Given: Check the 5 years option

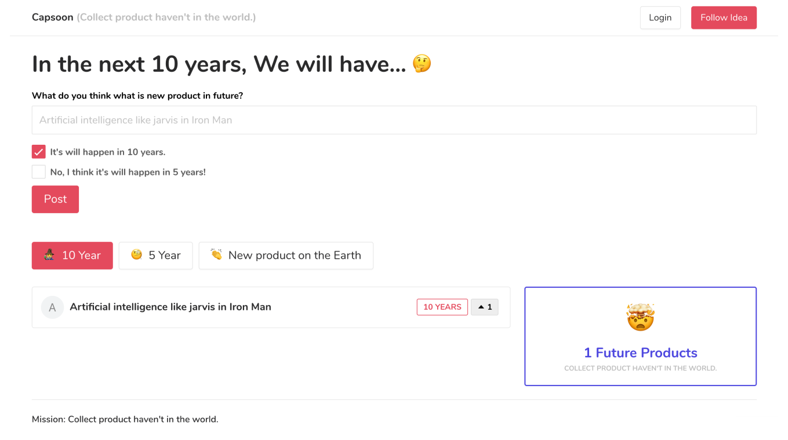Looking at the screenshot, I should coord(38,171).
